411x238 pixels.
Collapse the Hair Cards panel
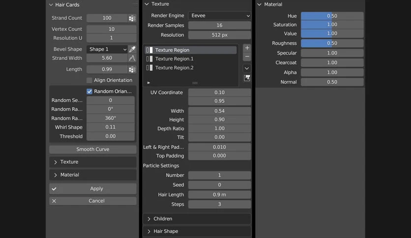tap(51, 5)
